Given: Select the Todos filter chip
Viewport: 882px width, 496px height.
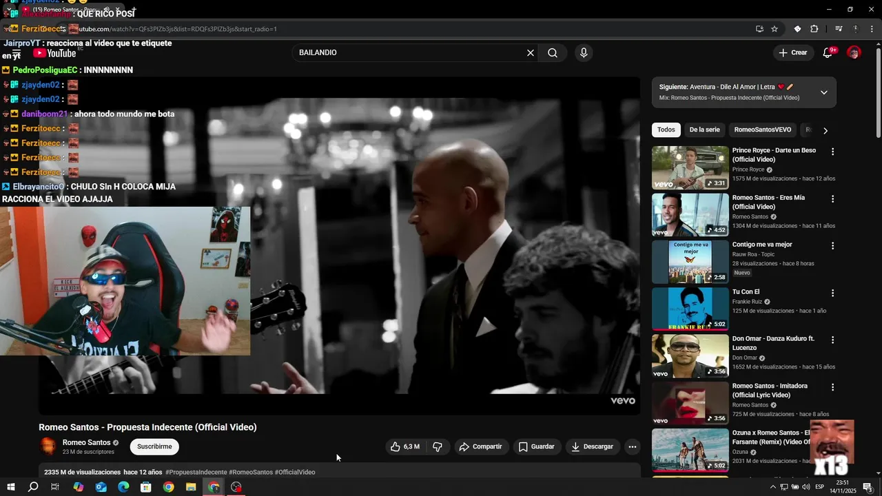Looking at the screenshot, I should 666,130.
